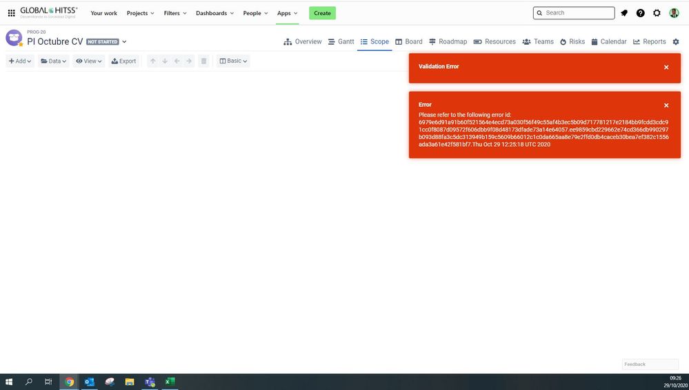Click the delete trash icon in toolbar

coord(203,61)
